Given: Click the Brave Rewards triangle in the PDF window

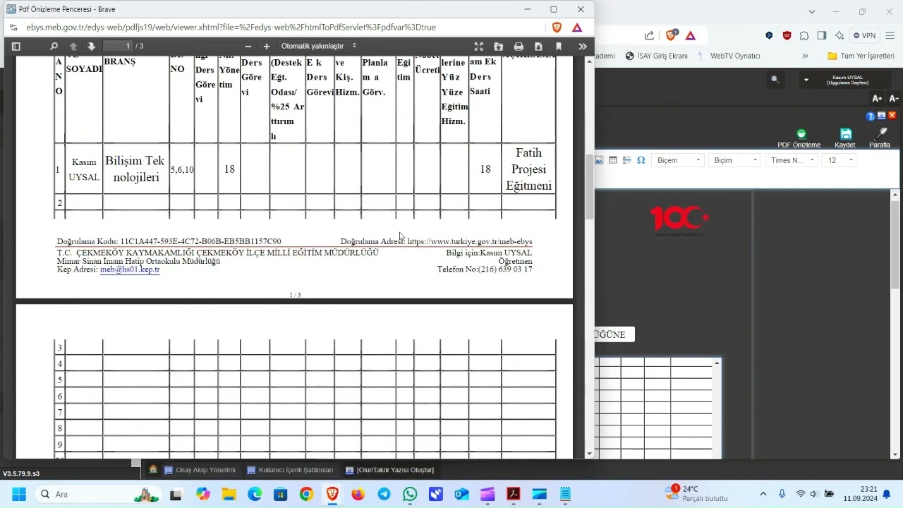Looking at the screenshot, I should click(577, 28).
